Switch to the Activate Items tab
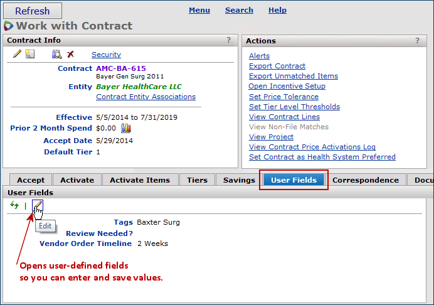 140,180
